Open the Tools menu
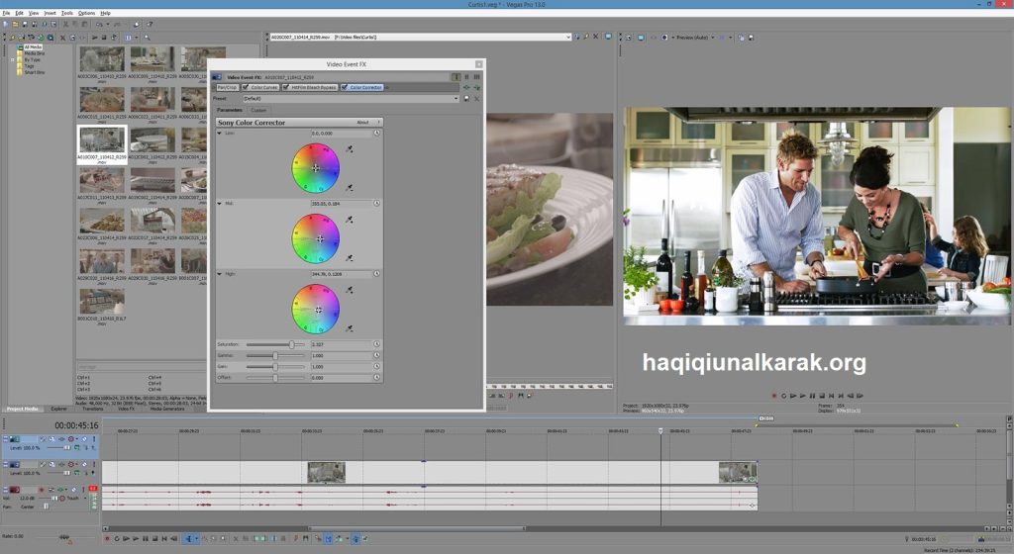The height and width of the screenshot is (554, 1014). click(67, 13)
